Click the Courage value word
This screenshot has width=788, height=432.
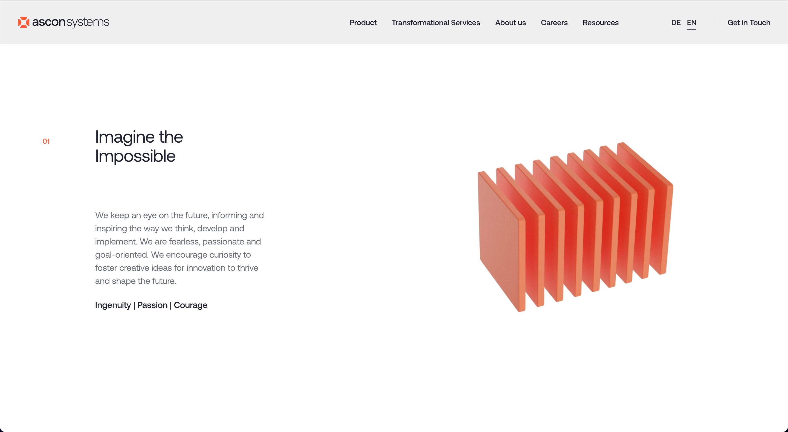point(190,305)
